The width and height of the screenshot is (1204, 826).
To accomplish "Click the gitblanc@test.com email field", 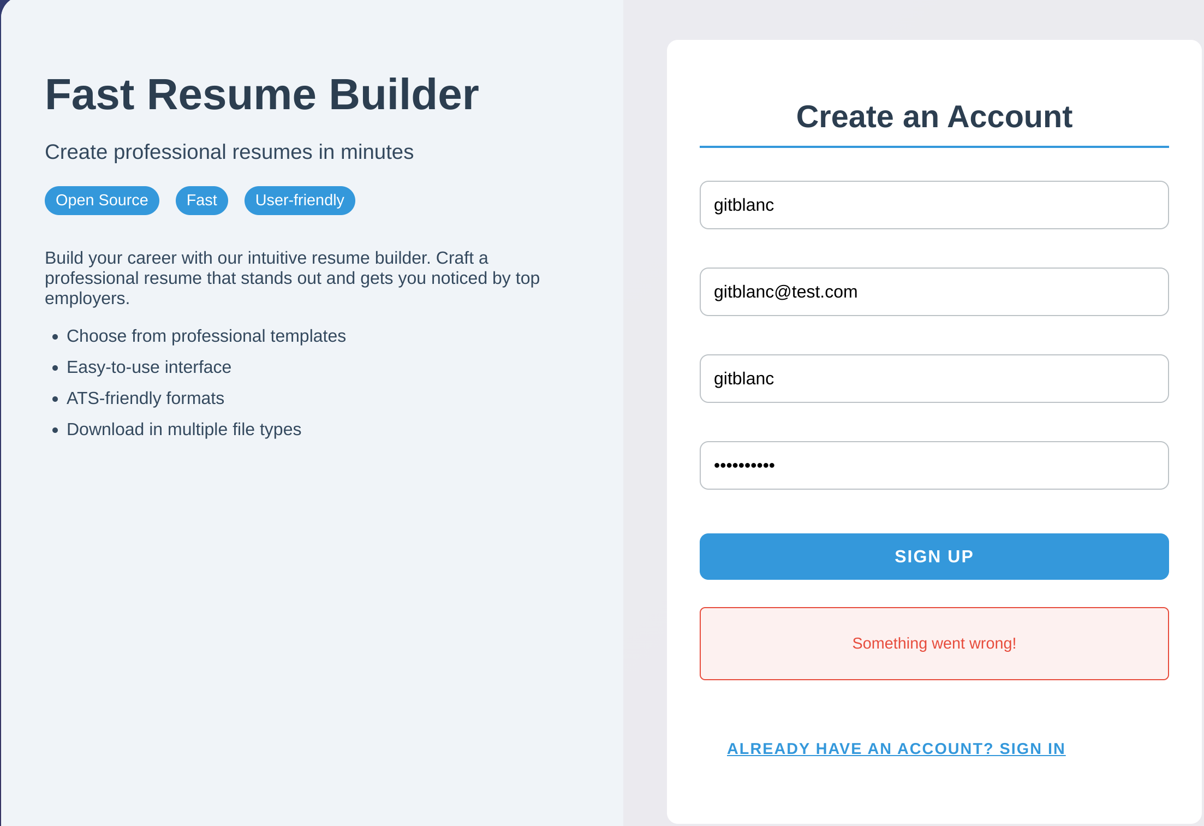I will 934,292.
